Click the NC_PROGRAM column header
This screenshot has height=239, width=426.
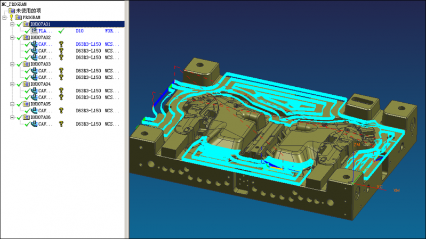[x=14, y=4]
